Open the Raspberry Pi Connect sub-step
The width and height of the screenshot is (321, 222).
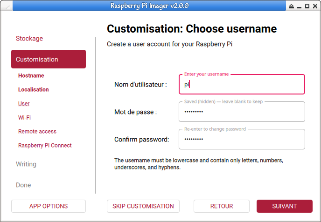(45, 145)
